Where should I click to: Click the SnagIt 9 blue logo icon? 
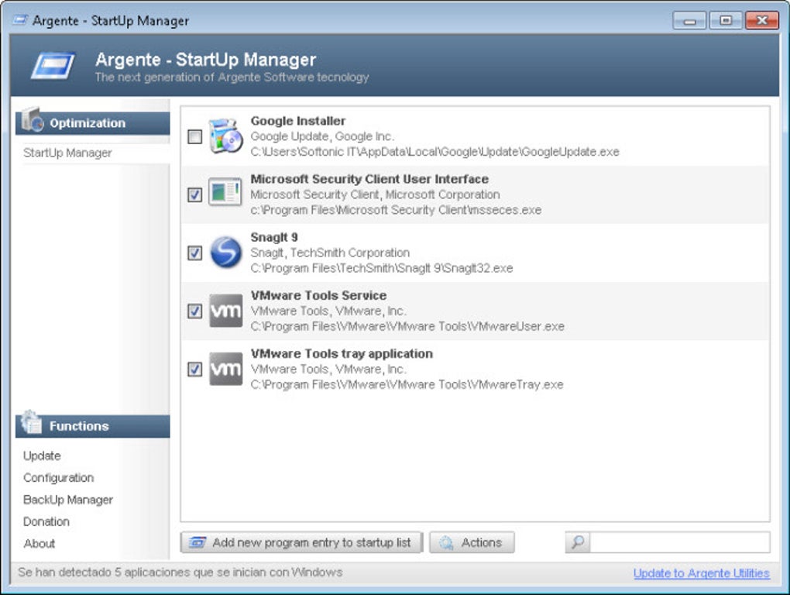(x=225, y=251)
